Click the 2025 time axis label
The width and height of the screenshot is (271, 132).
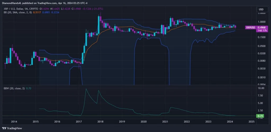pos(251,121)
